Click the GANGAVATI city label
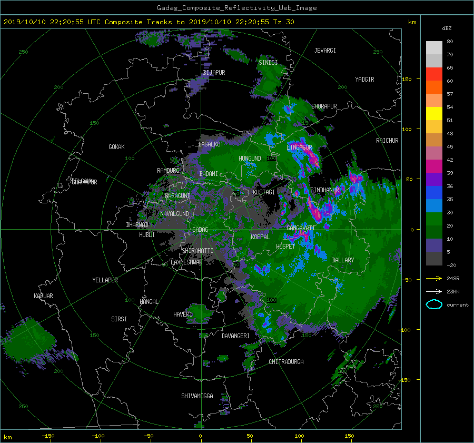 click(x=301, y=228)
